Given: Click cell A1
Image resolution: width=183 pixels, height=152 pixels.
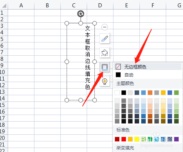Looking at the screenshot, I should pos(21,13).
